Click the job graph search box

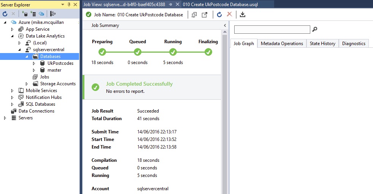(x=272, y=30)
